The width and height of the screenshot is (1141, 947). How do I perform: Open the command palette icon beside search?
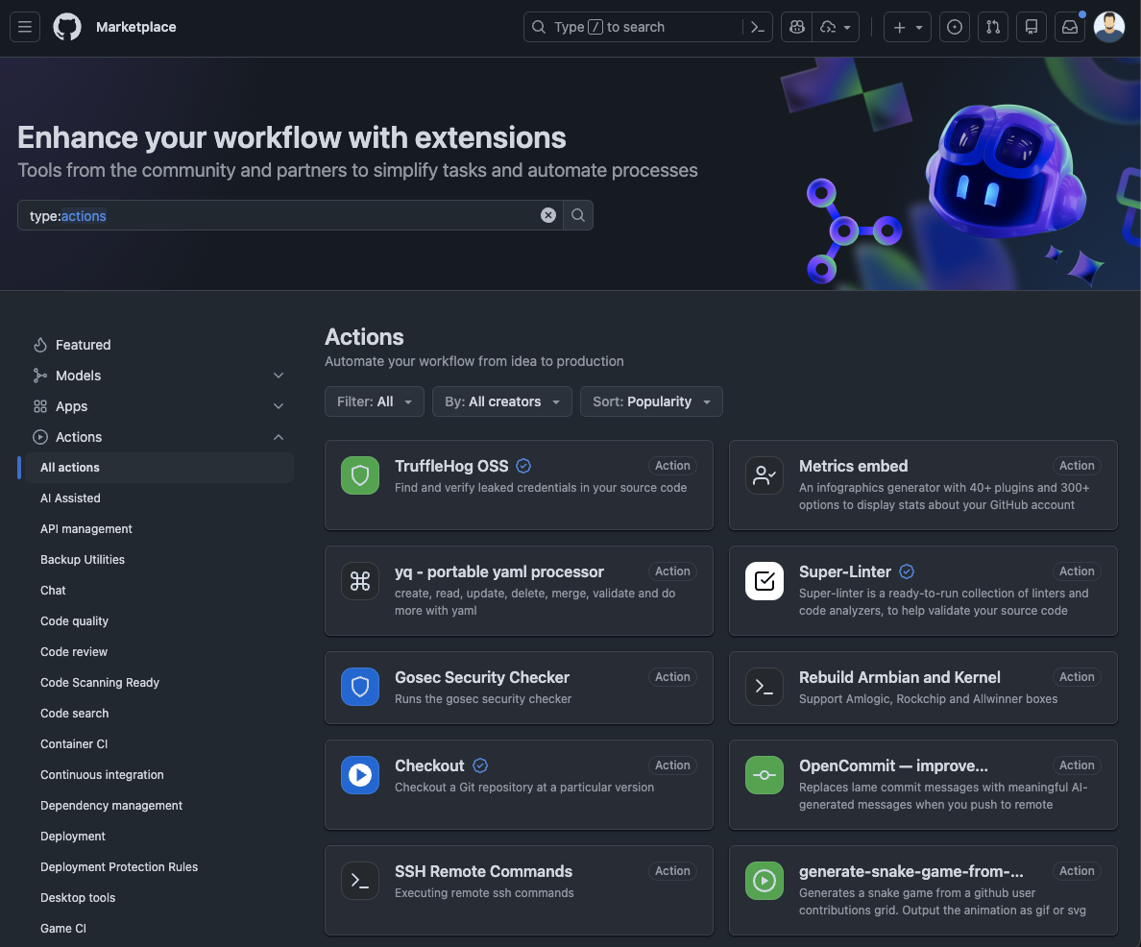tap(758, 27)
